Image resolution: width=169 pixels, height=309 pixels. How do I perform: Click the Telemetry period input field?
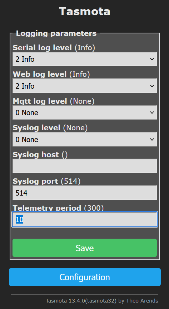[x=85, y=219]
